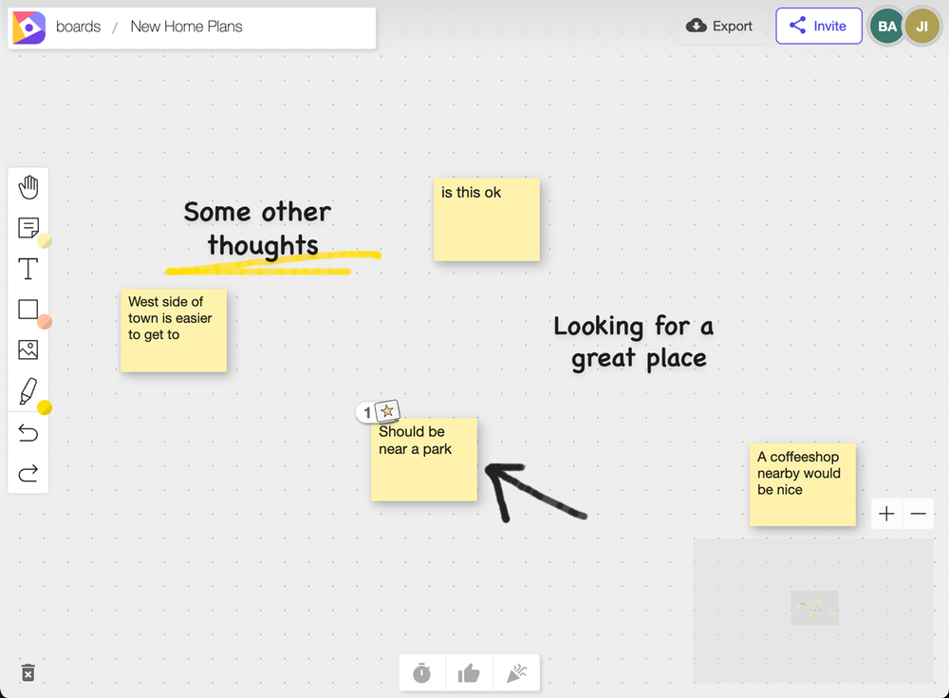Open the thumbs-up voting tool
949x698 pixels.
[x=469, y=672]
